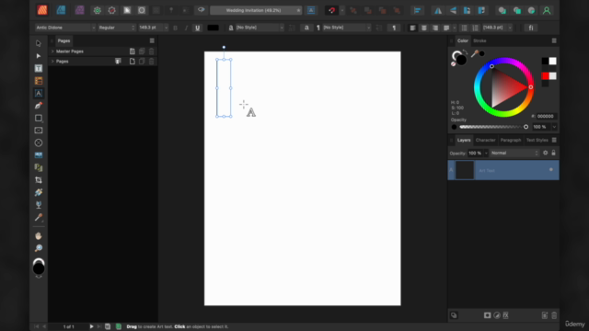Select the Move tool

pos(39,43)
